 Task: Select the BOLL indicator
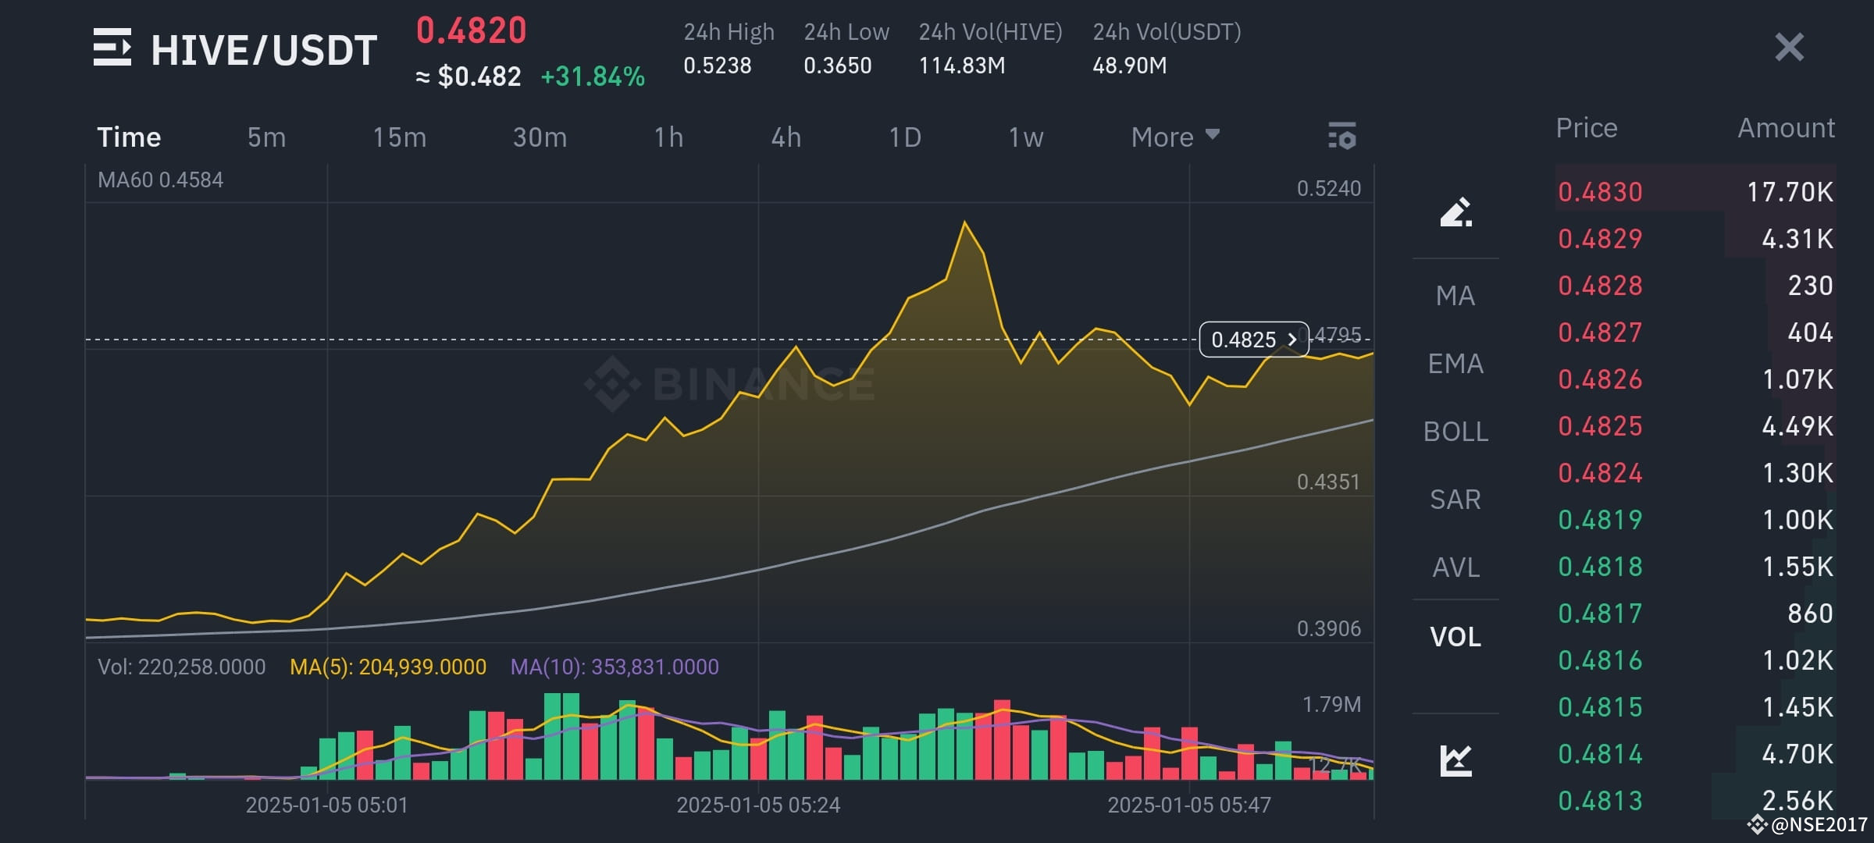pos(1454,432)
